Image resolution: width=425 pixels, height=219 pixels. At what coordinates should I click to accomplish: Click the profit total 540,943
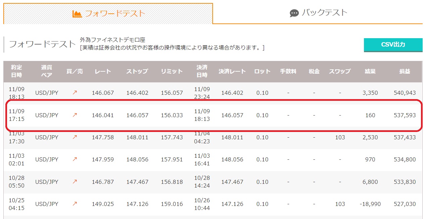point(405,93)
